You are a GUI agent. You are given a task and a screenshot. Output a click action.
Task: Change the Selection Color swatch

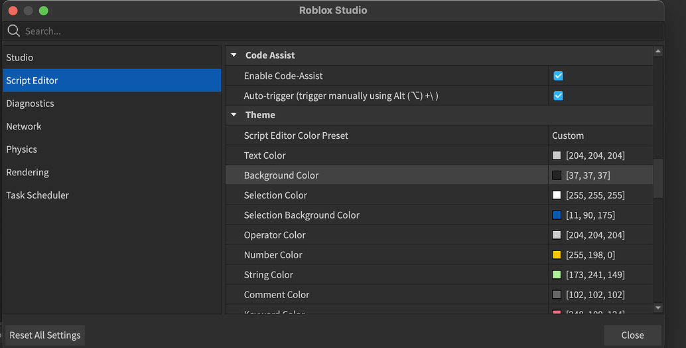pos(557,195)
